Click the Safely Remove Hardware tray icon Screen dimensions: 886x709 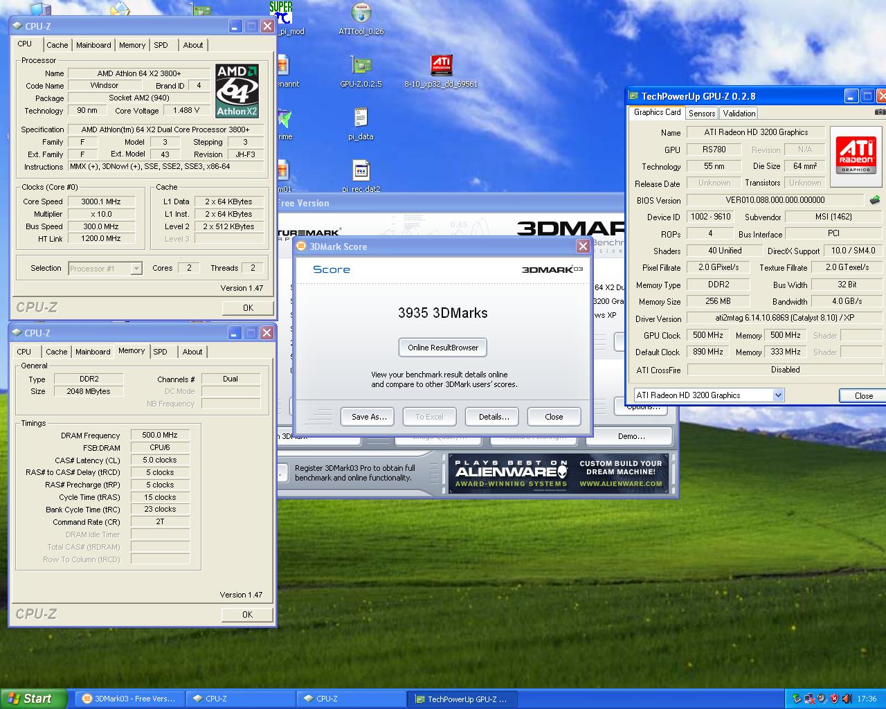click(797, 699)
